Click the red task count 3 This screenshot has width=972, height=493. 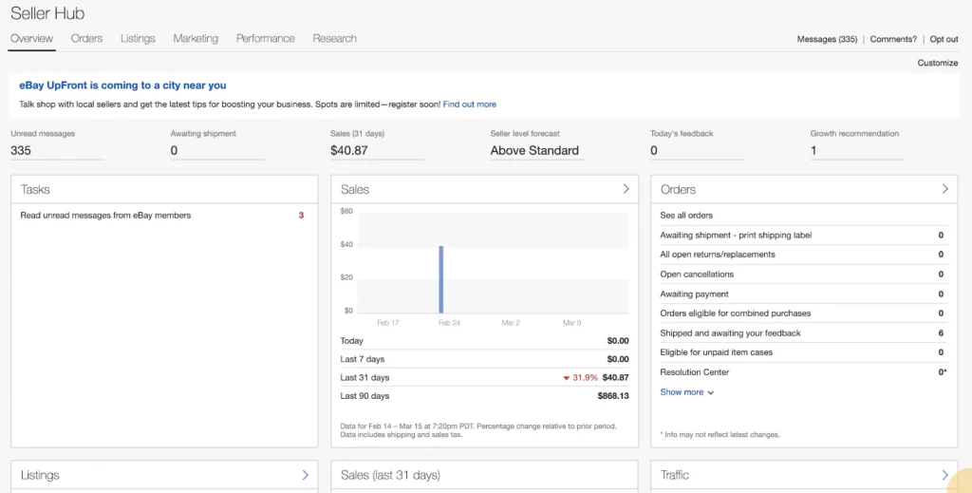[x=301, y=216]
